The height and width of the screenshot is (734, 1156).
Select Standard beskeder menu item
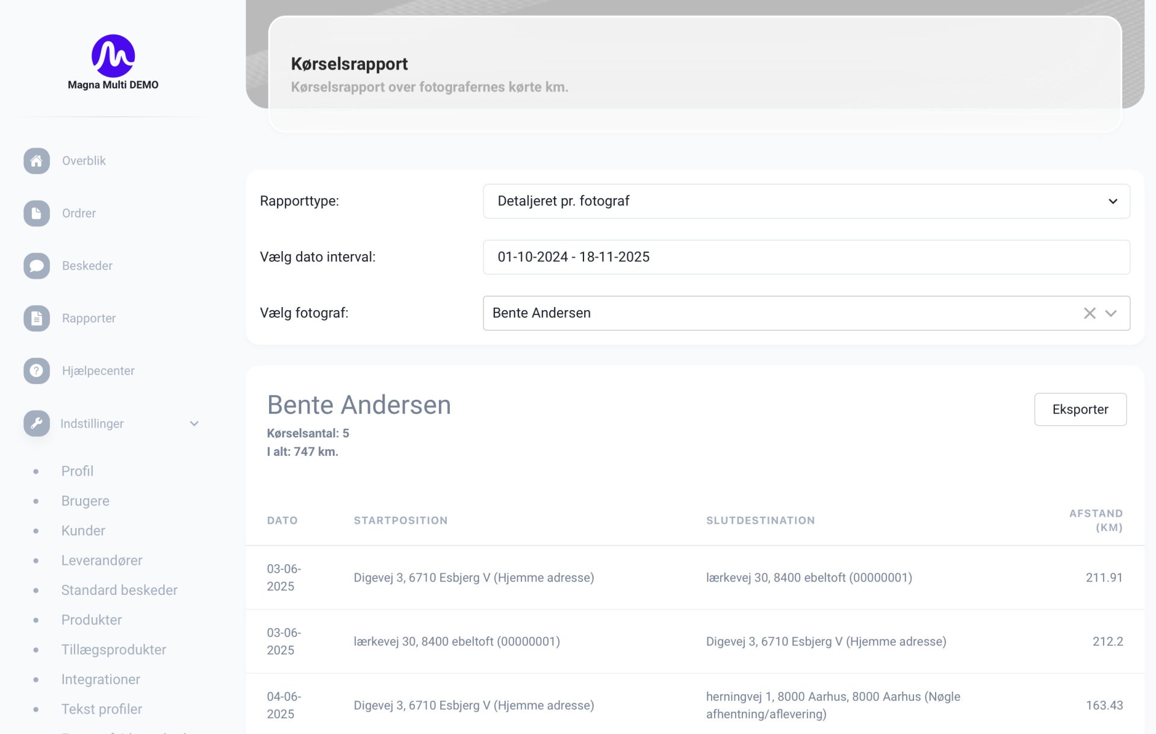pos(119,590)
